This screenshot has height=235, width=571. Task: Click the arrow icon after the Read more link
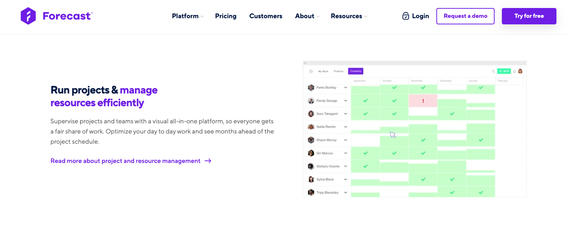click(x=208, y=161)
